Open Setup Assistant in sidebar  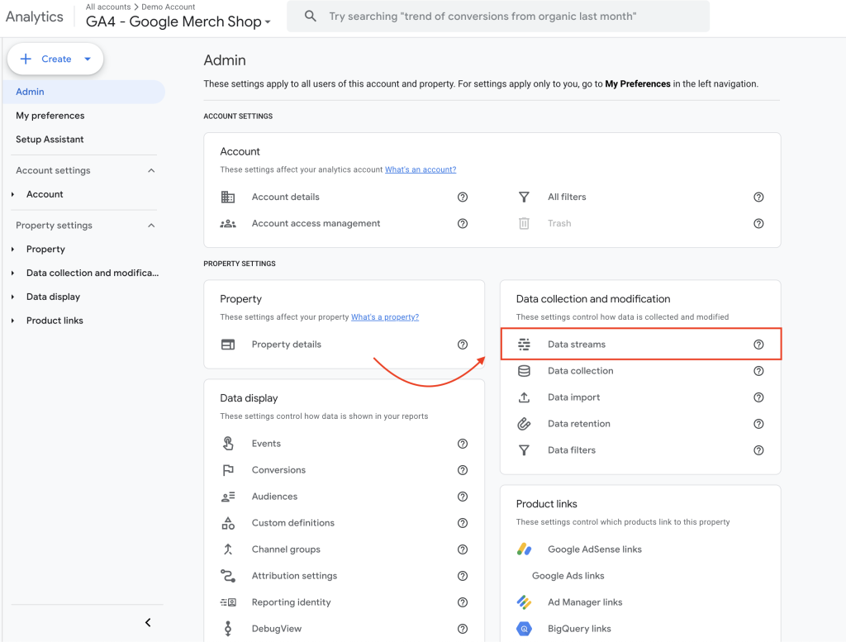coord(50,139)
